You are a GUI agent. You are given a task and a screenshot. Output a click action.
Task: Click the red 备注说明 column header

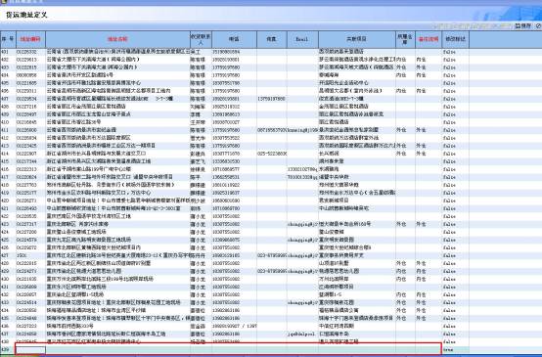429,39
